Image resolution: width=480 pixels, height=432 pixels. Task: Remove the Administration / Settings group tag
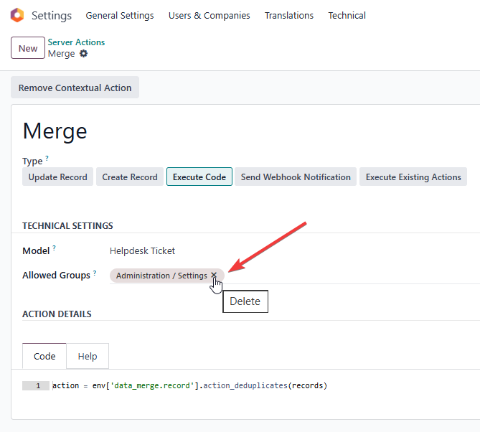tap(214, 276)
